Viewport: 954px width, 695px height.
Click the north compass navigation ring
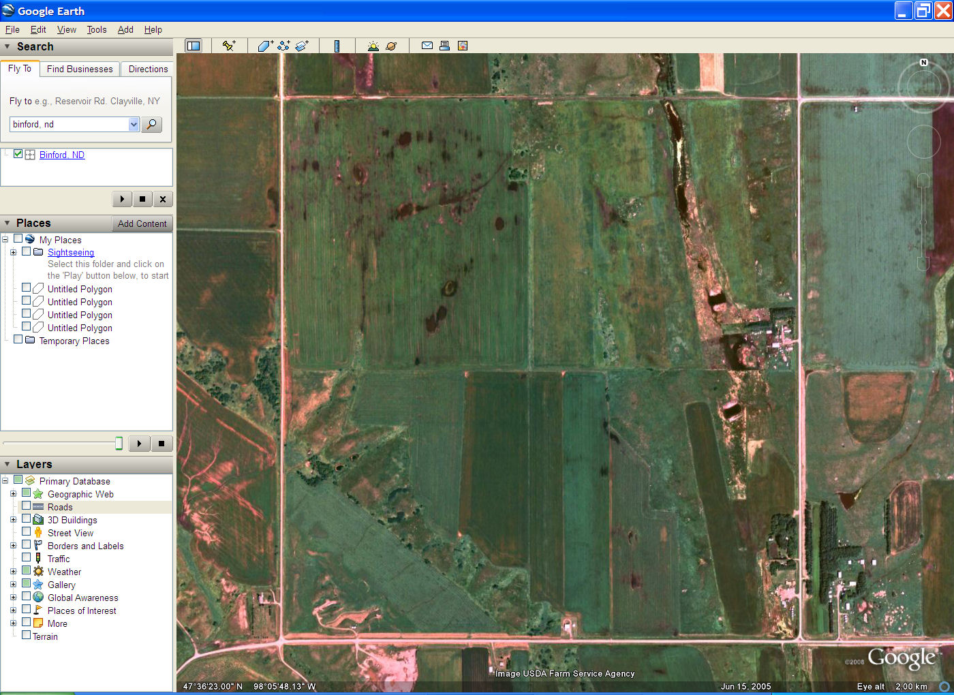(923, 86)
